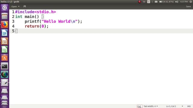This screenshot has height=108, width=193.
Task: Open the mail messaging indicator
Action: click(156, 2)
